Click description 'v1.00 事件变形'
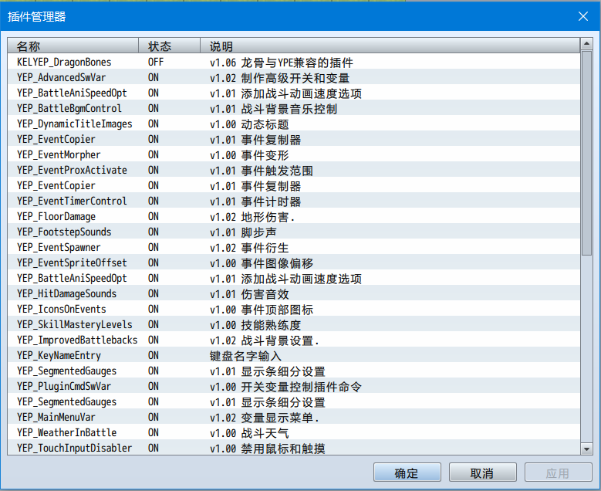 tap(249, 155)
